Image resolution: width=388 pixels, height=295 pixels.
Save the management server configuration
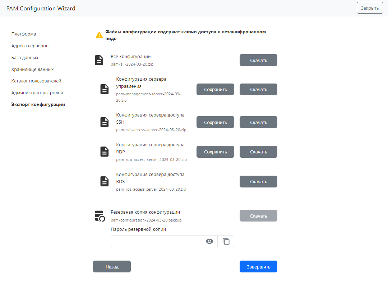click(x=215, y=89)
